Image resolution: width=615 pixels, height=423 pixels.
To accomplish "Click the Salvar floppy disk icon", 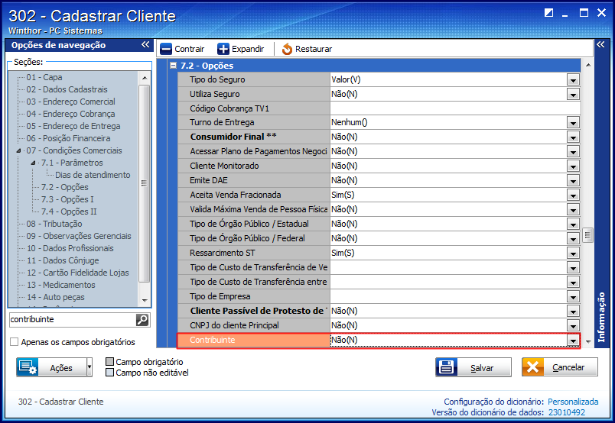I will tap(447, 367).
